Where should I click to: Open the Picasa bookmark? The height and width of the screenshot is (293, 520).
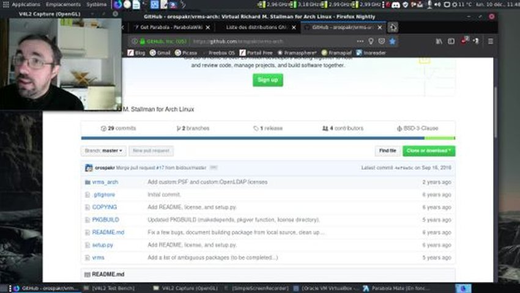pos(186,52)
